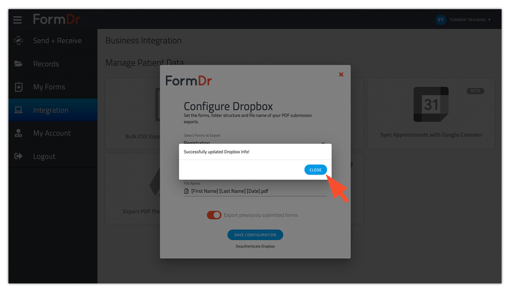Open Send + Receive section
This screenshot has height=296, width=505.
pos(53,40)
